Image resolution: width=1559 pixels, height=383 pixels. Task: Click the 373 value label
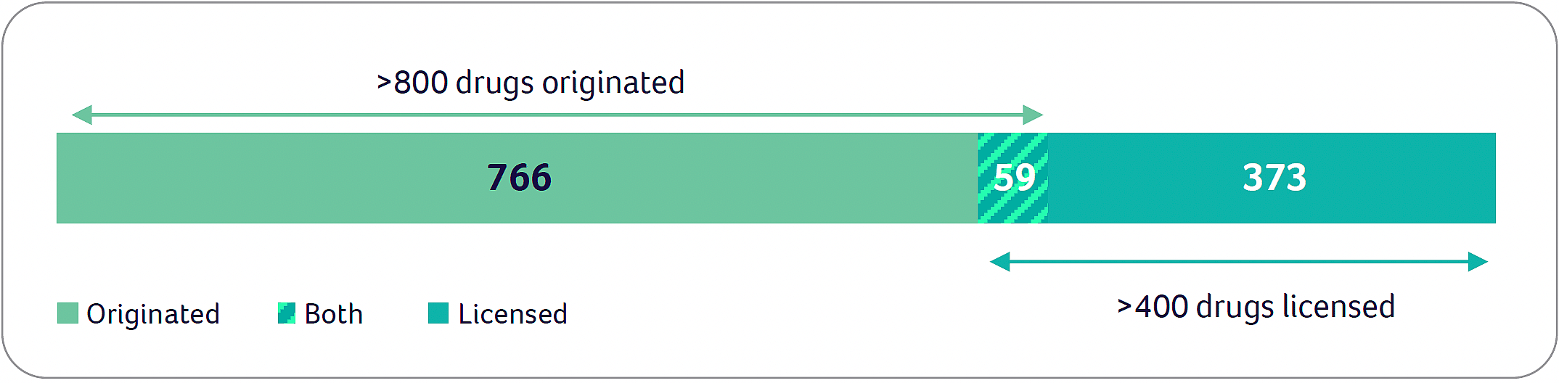tap(1274, 178)
